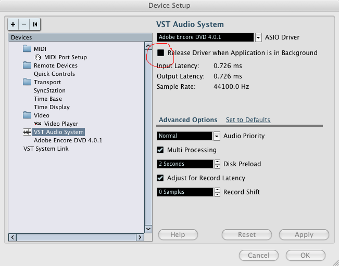339x266 pixels.
Task: Click the Cancel button
Action: pos(258,256)
